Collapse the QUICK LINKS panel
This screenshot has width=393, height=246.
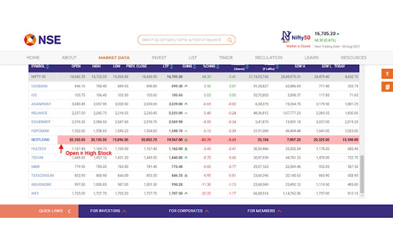click(69, 211)
